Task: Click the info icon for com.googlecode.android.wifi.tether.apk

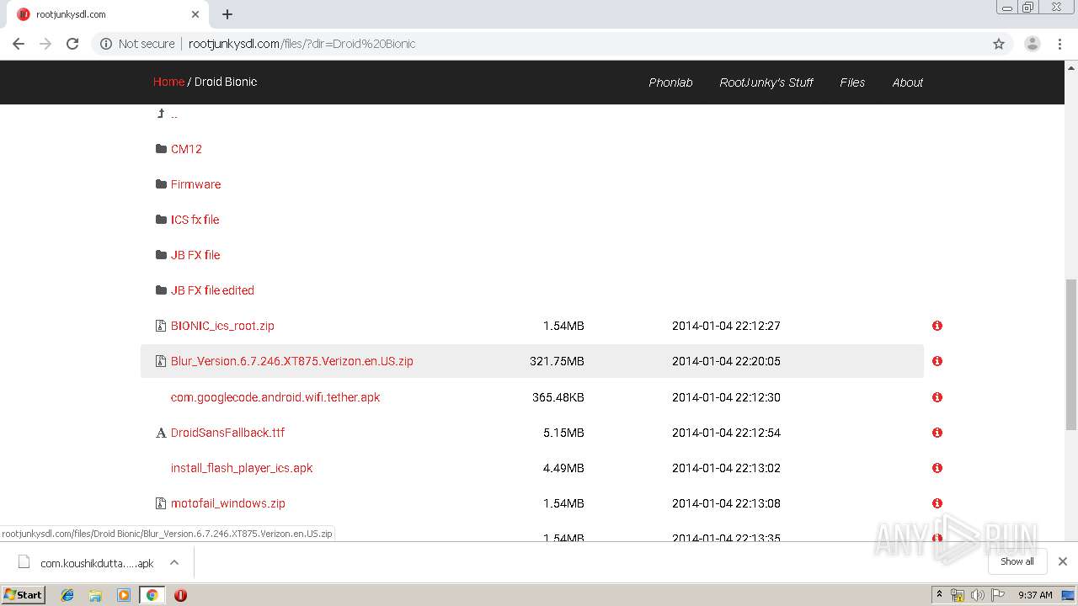Action: coord(937,397)
